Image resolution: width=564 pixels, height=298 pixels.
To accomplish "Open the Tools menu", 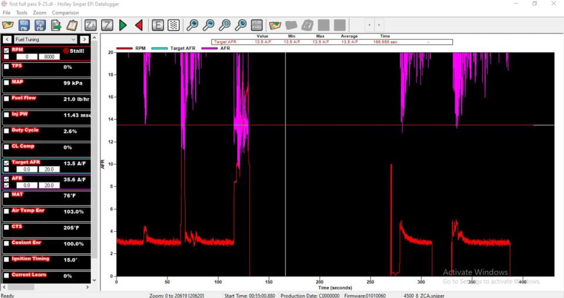I will [22, 12].
